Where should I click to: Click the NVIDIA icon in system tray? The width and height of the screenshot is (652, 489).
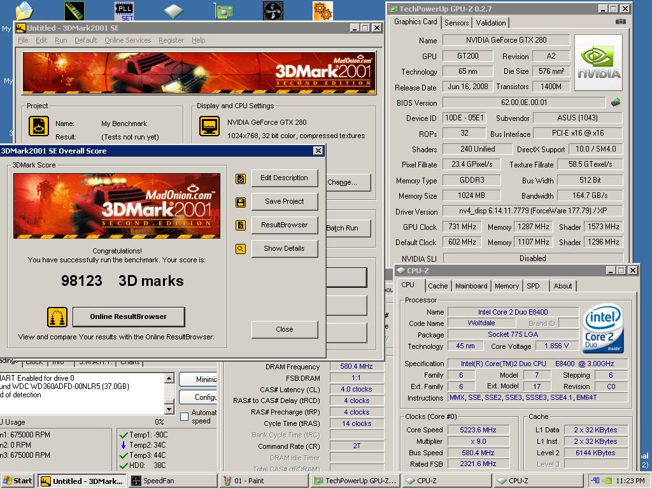[607, 481]
